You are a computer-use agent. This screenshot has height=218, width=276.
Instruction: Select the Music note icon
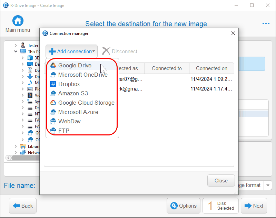coord(30,83)
